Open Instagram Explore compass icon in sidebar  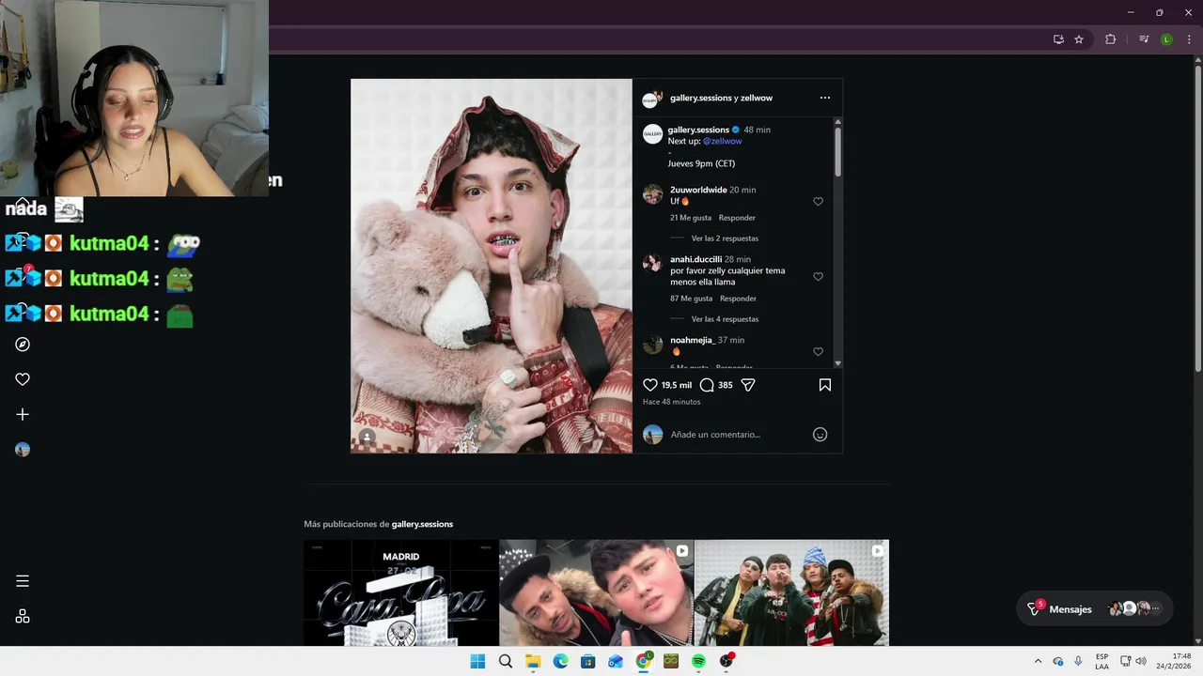click(x=23, y=345)
